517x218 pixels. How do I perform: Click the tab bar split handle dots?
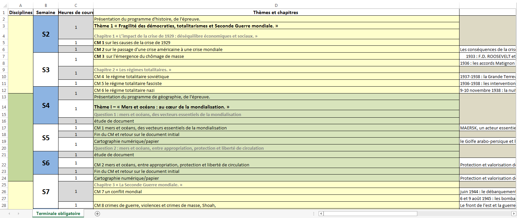314,214
